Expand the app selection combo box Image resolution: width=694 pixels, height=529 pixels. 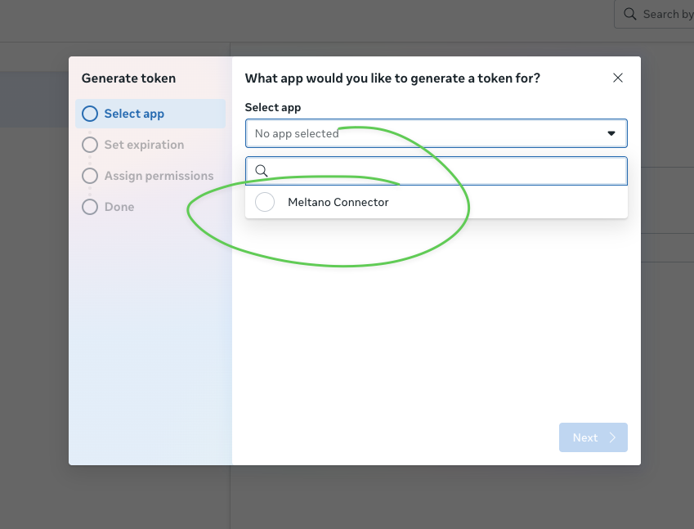436,132
